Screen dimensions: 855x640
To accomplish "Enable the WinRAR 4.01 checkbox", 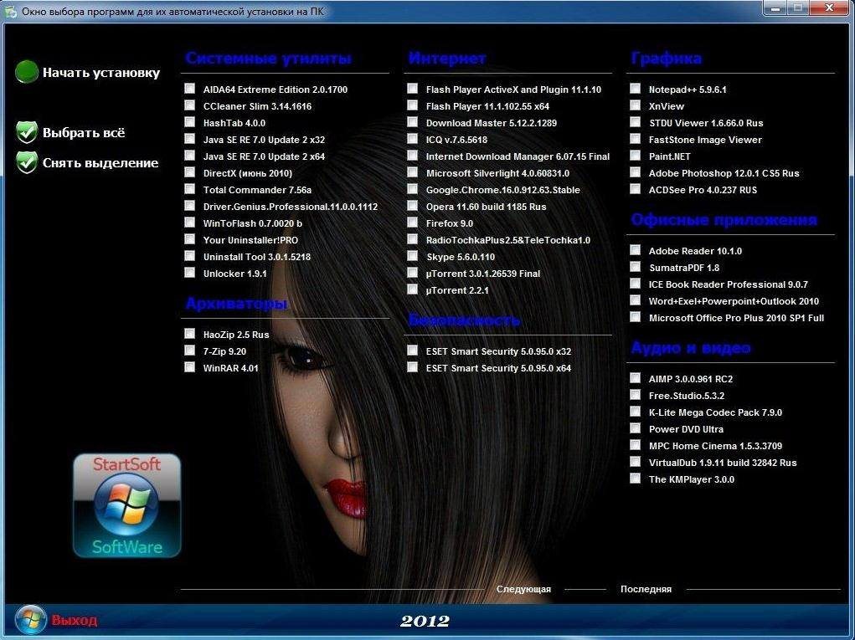I will click(x=190, y=367).
